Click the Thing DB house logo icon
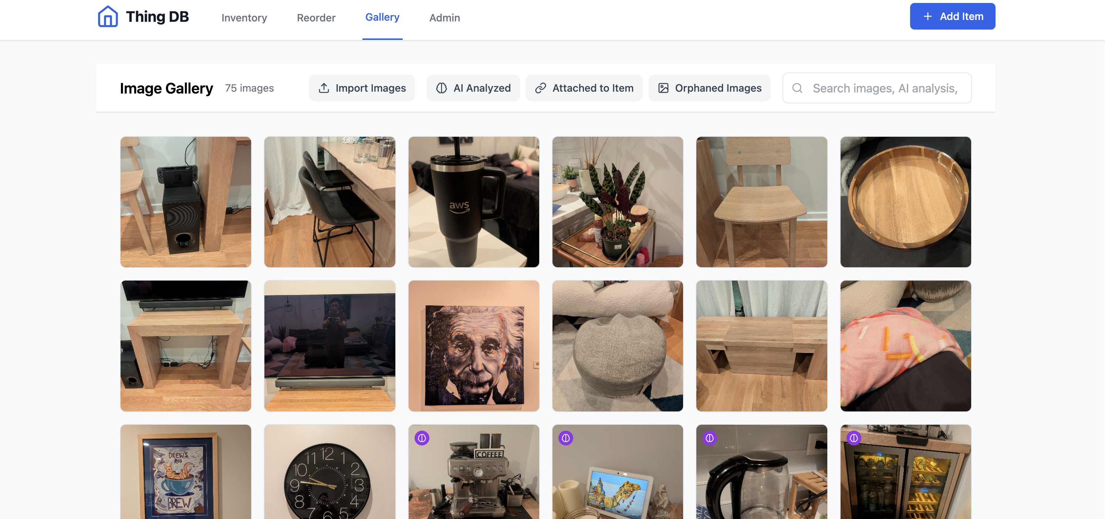The image size is (1105, 519). 108,17
